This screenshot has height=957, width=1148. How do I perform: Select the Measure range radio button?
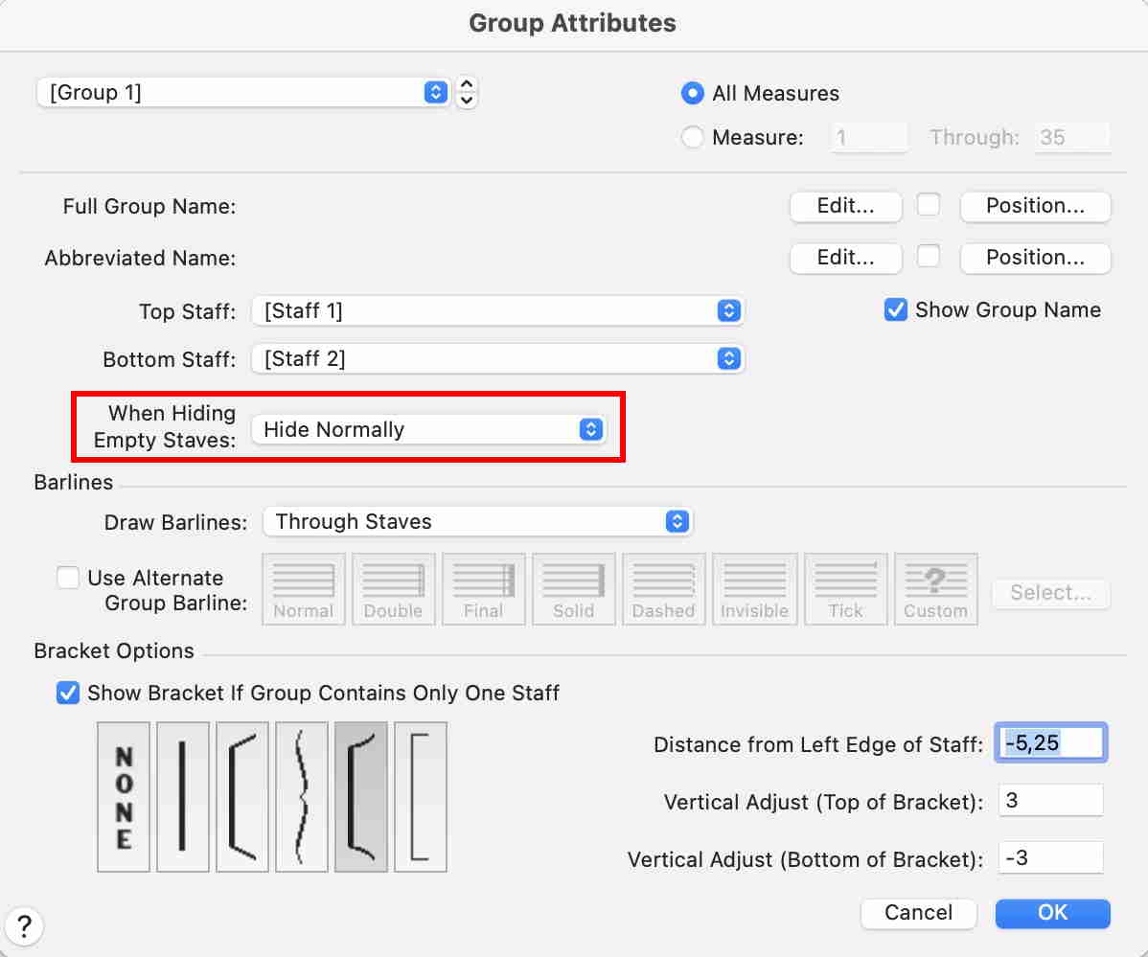tap(693, 138)
